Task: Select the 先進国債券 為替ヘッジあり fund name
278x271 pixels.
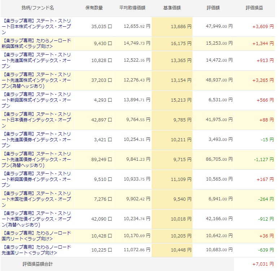Action: 36,160
